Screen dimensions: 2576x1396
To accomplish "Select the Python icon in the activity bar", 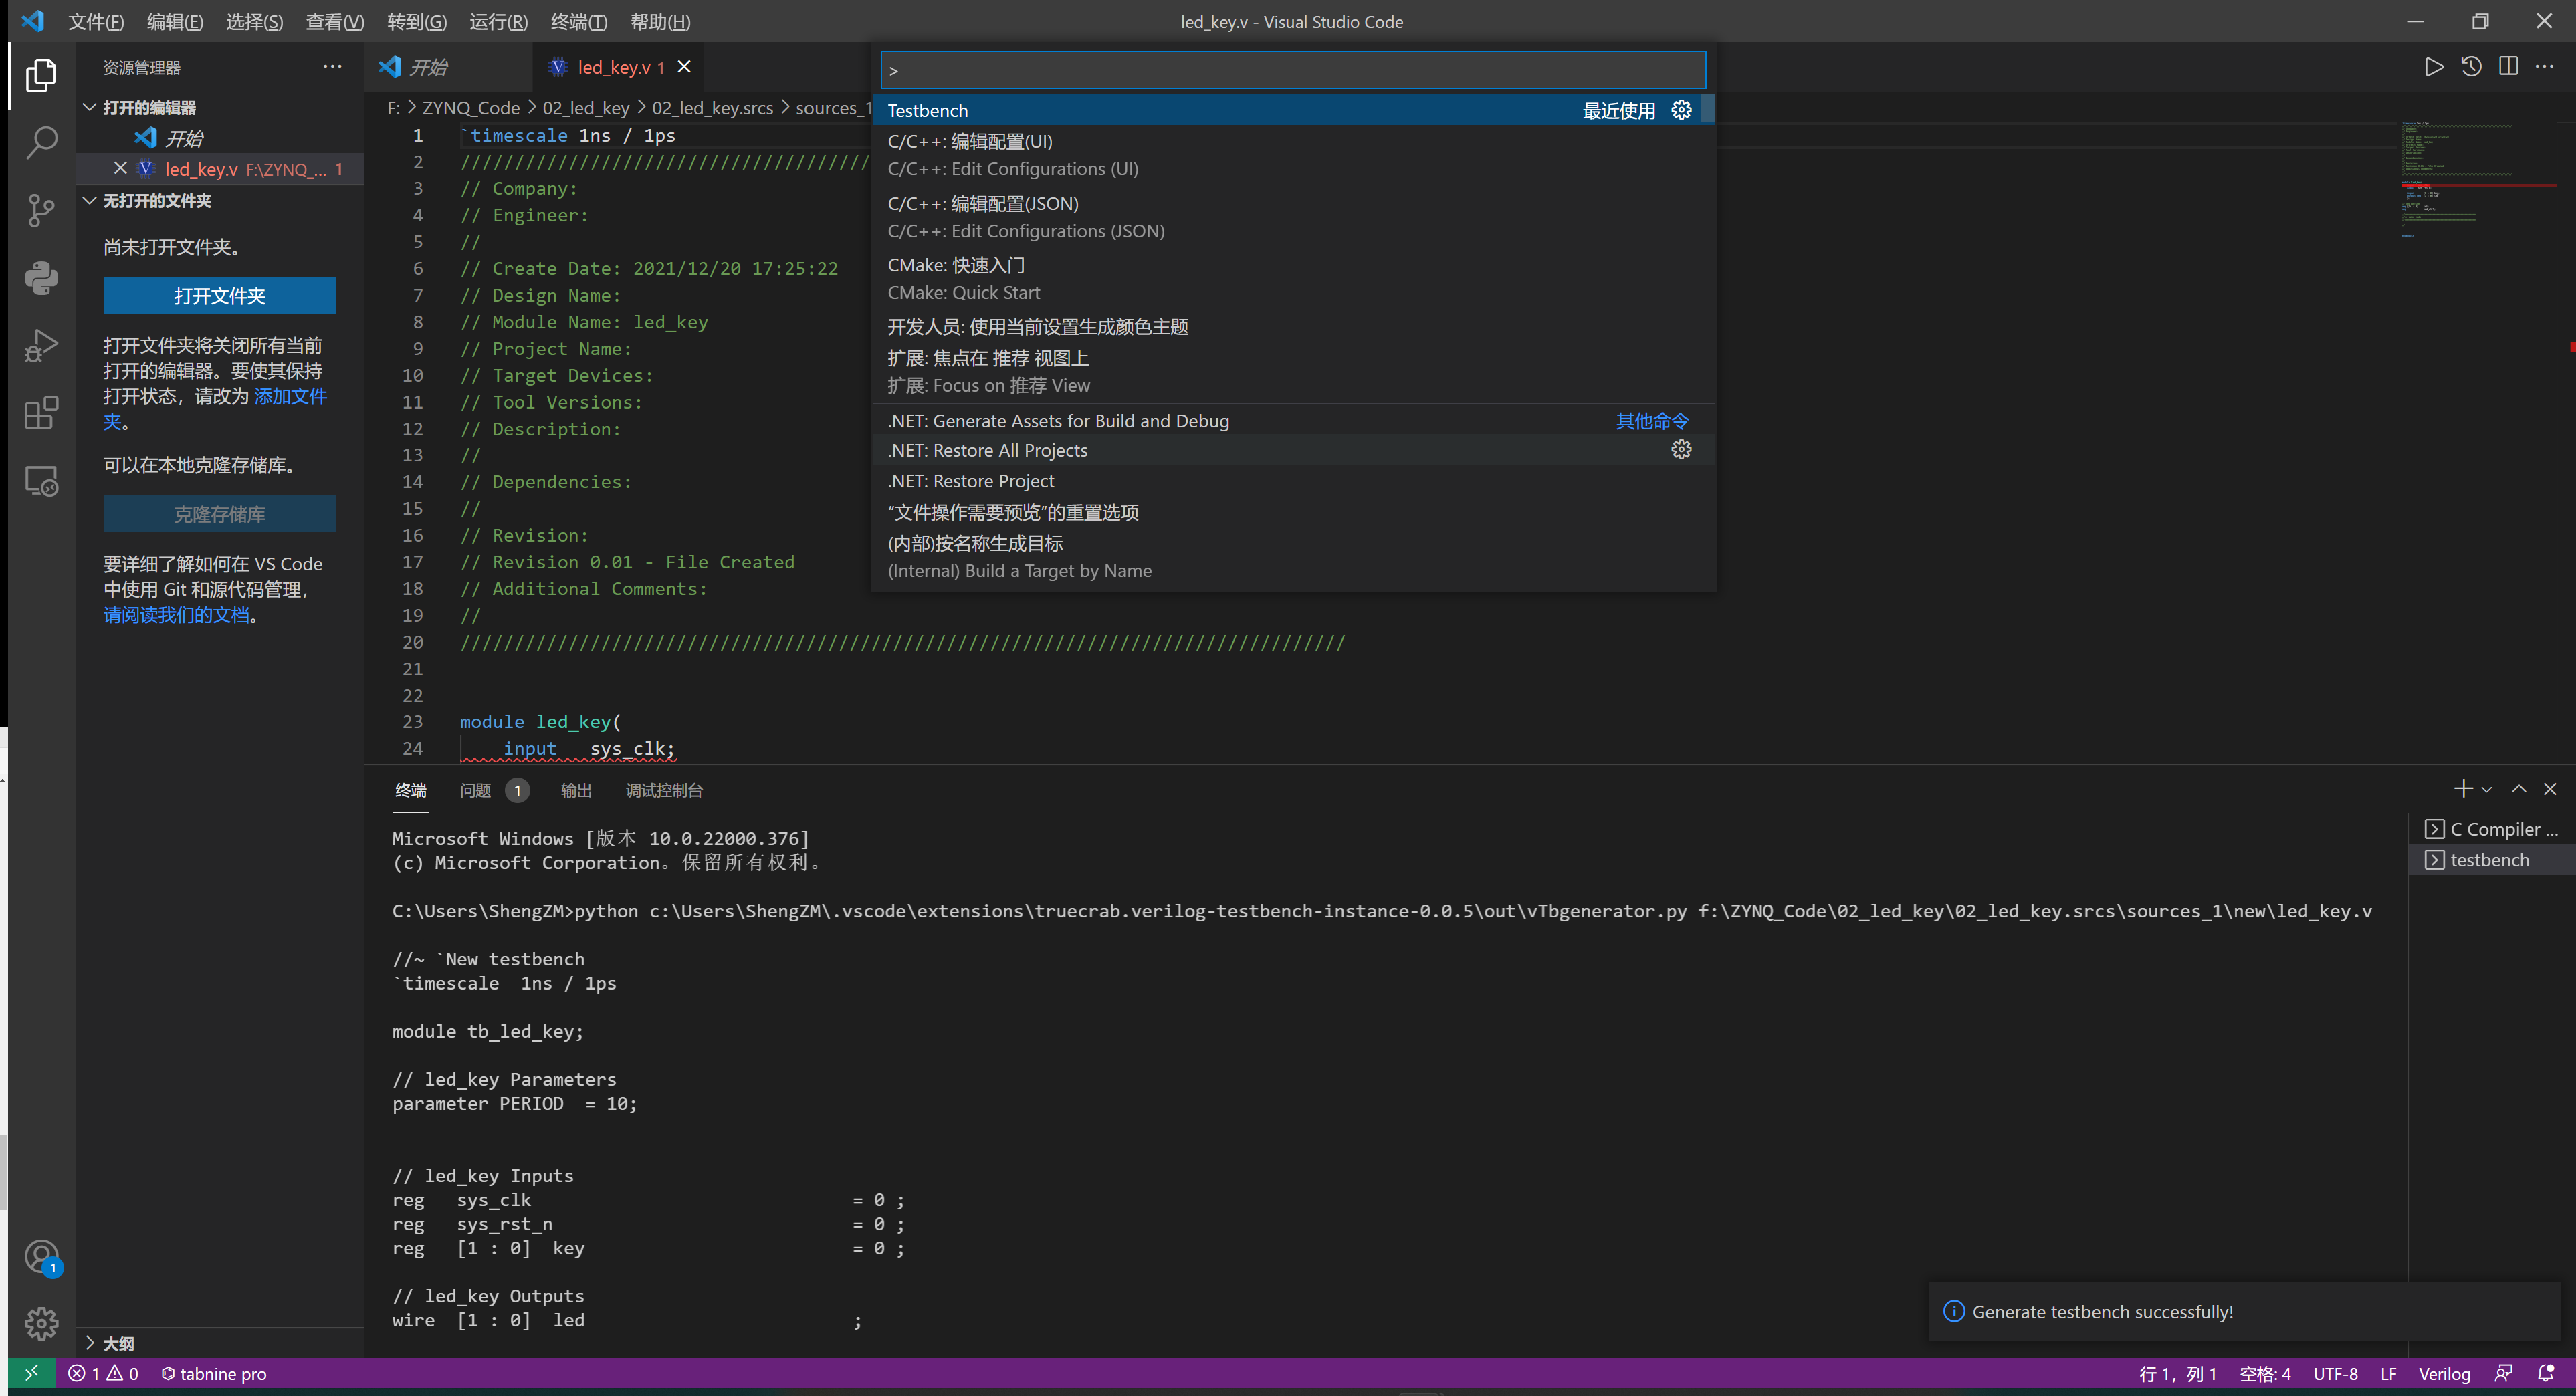I will click(x=41, y=278).
